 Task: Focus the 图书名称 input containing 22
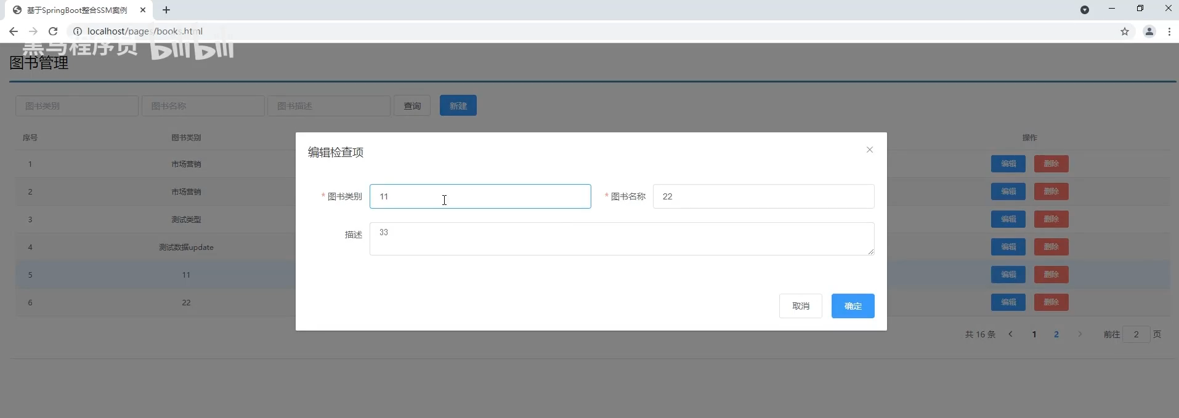tap(763, 196)
